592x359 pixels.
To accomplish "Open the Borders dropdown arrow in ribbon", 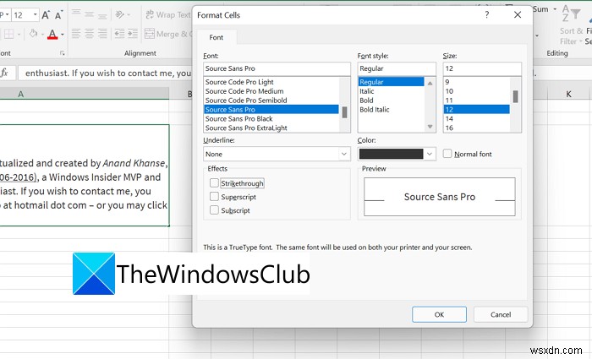I will [x=19, y=35].
